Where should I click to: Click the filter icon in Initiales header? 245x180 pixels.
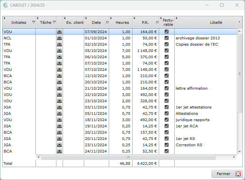33,22
